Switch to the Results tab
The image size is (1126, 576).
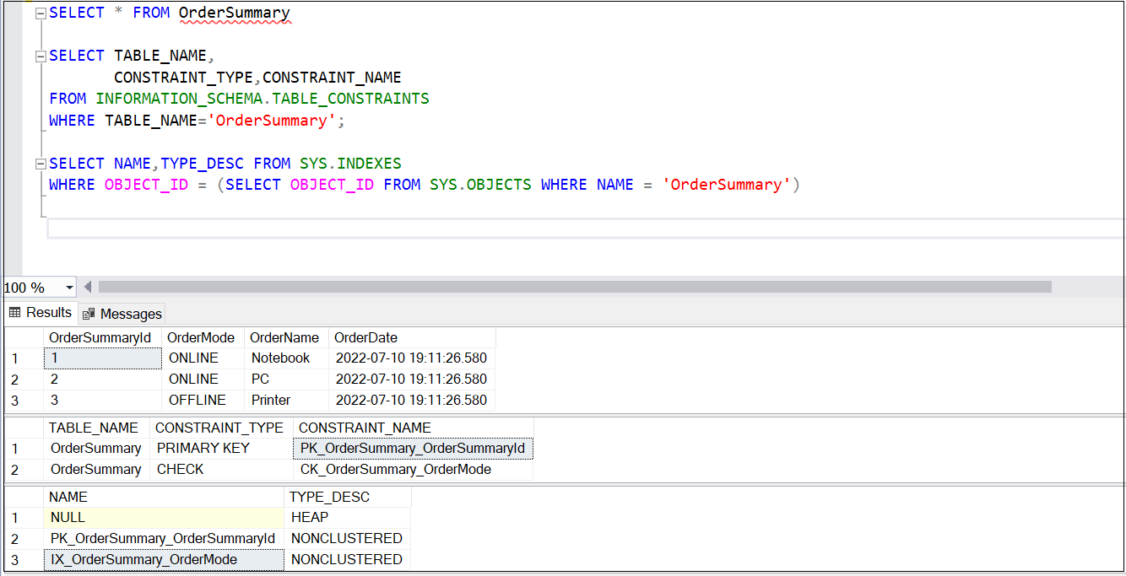(47, 312)
